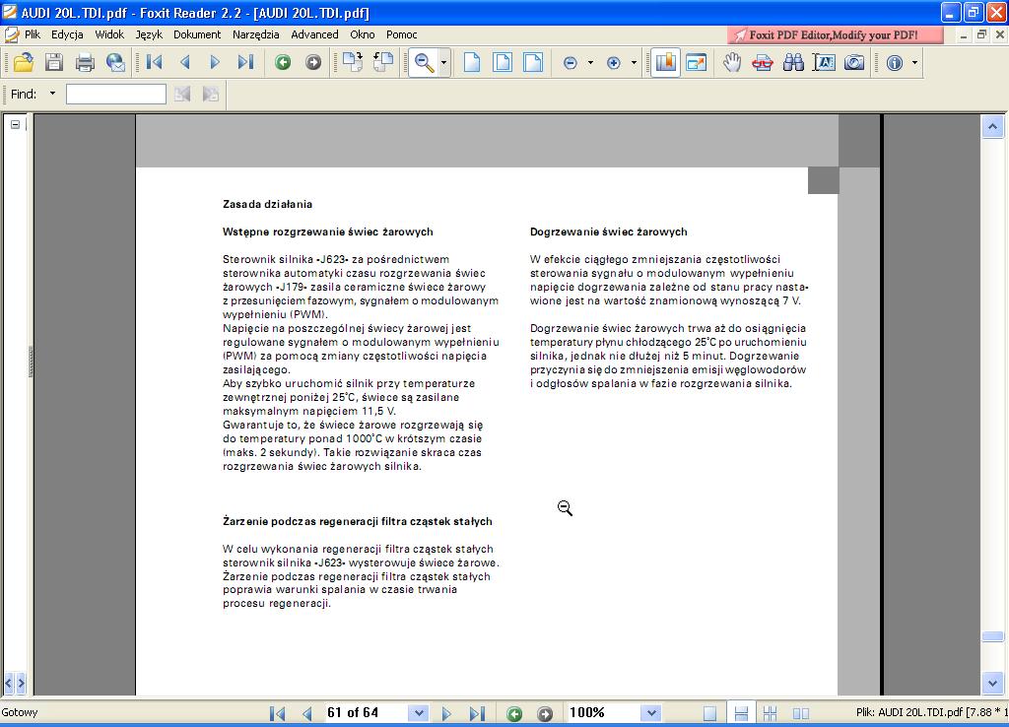Click into the Find text field
The width and height of the screenshot is (1009, 727).
tap(115, 94)
